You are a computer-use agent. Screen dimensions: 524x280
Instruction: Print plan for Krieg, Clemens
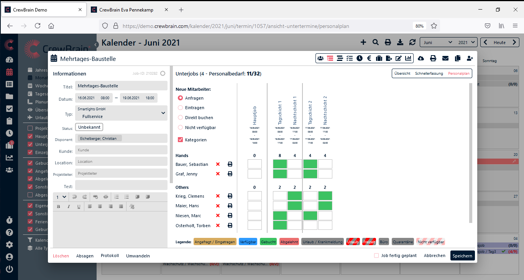pos(230,196)
